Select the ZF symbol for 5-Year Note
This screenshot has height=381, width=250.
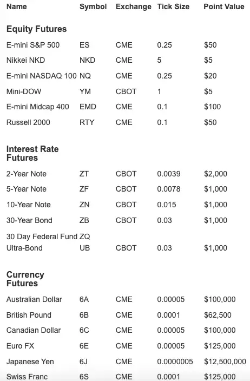click(x=84, y=189)
